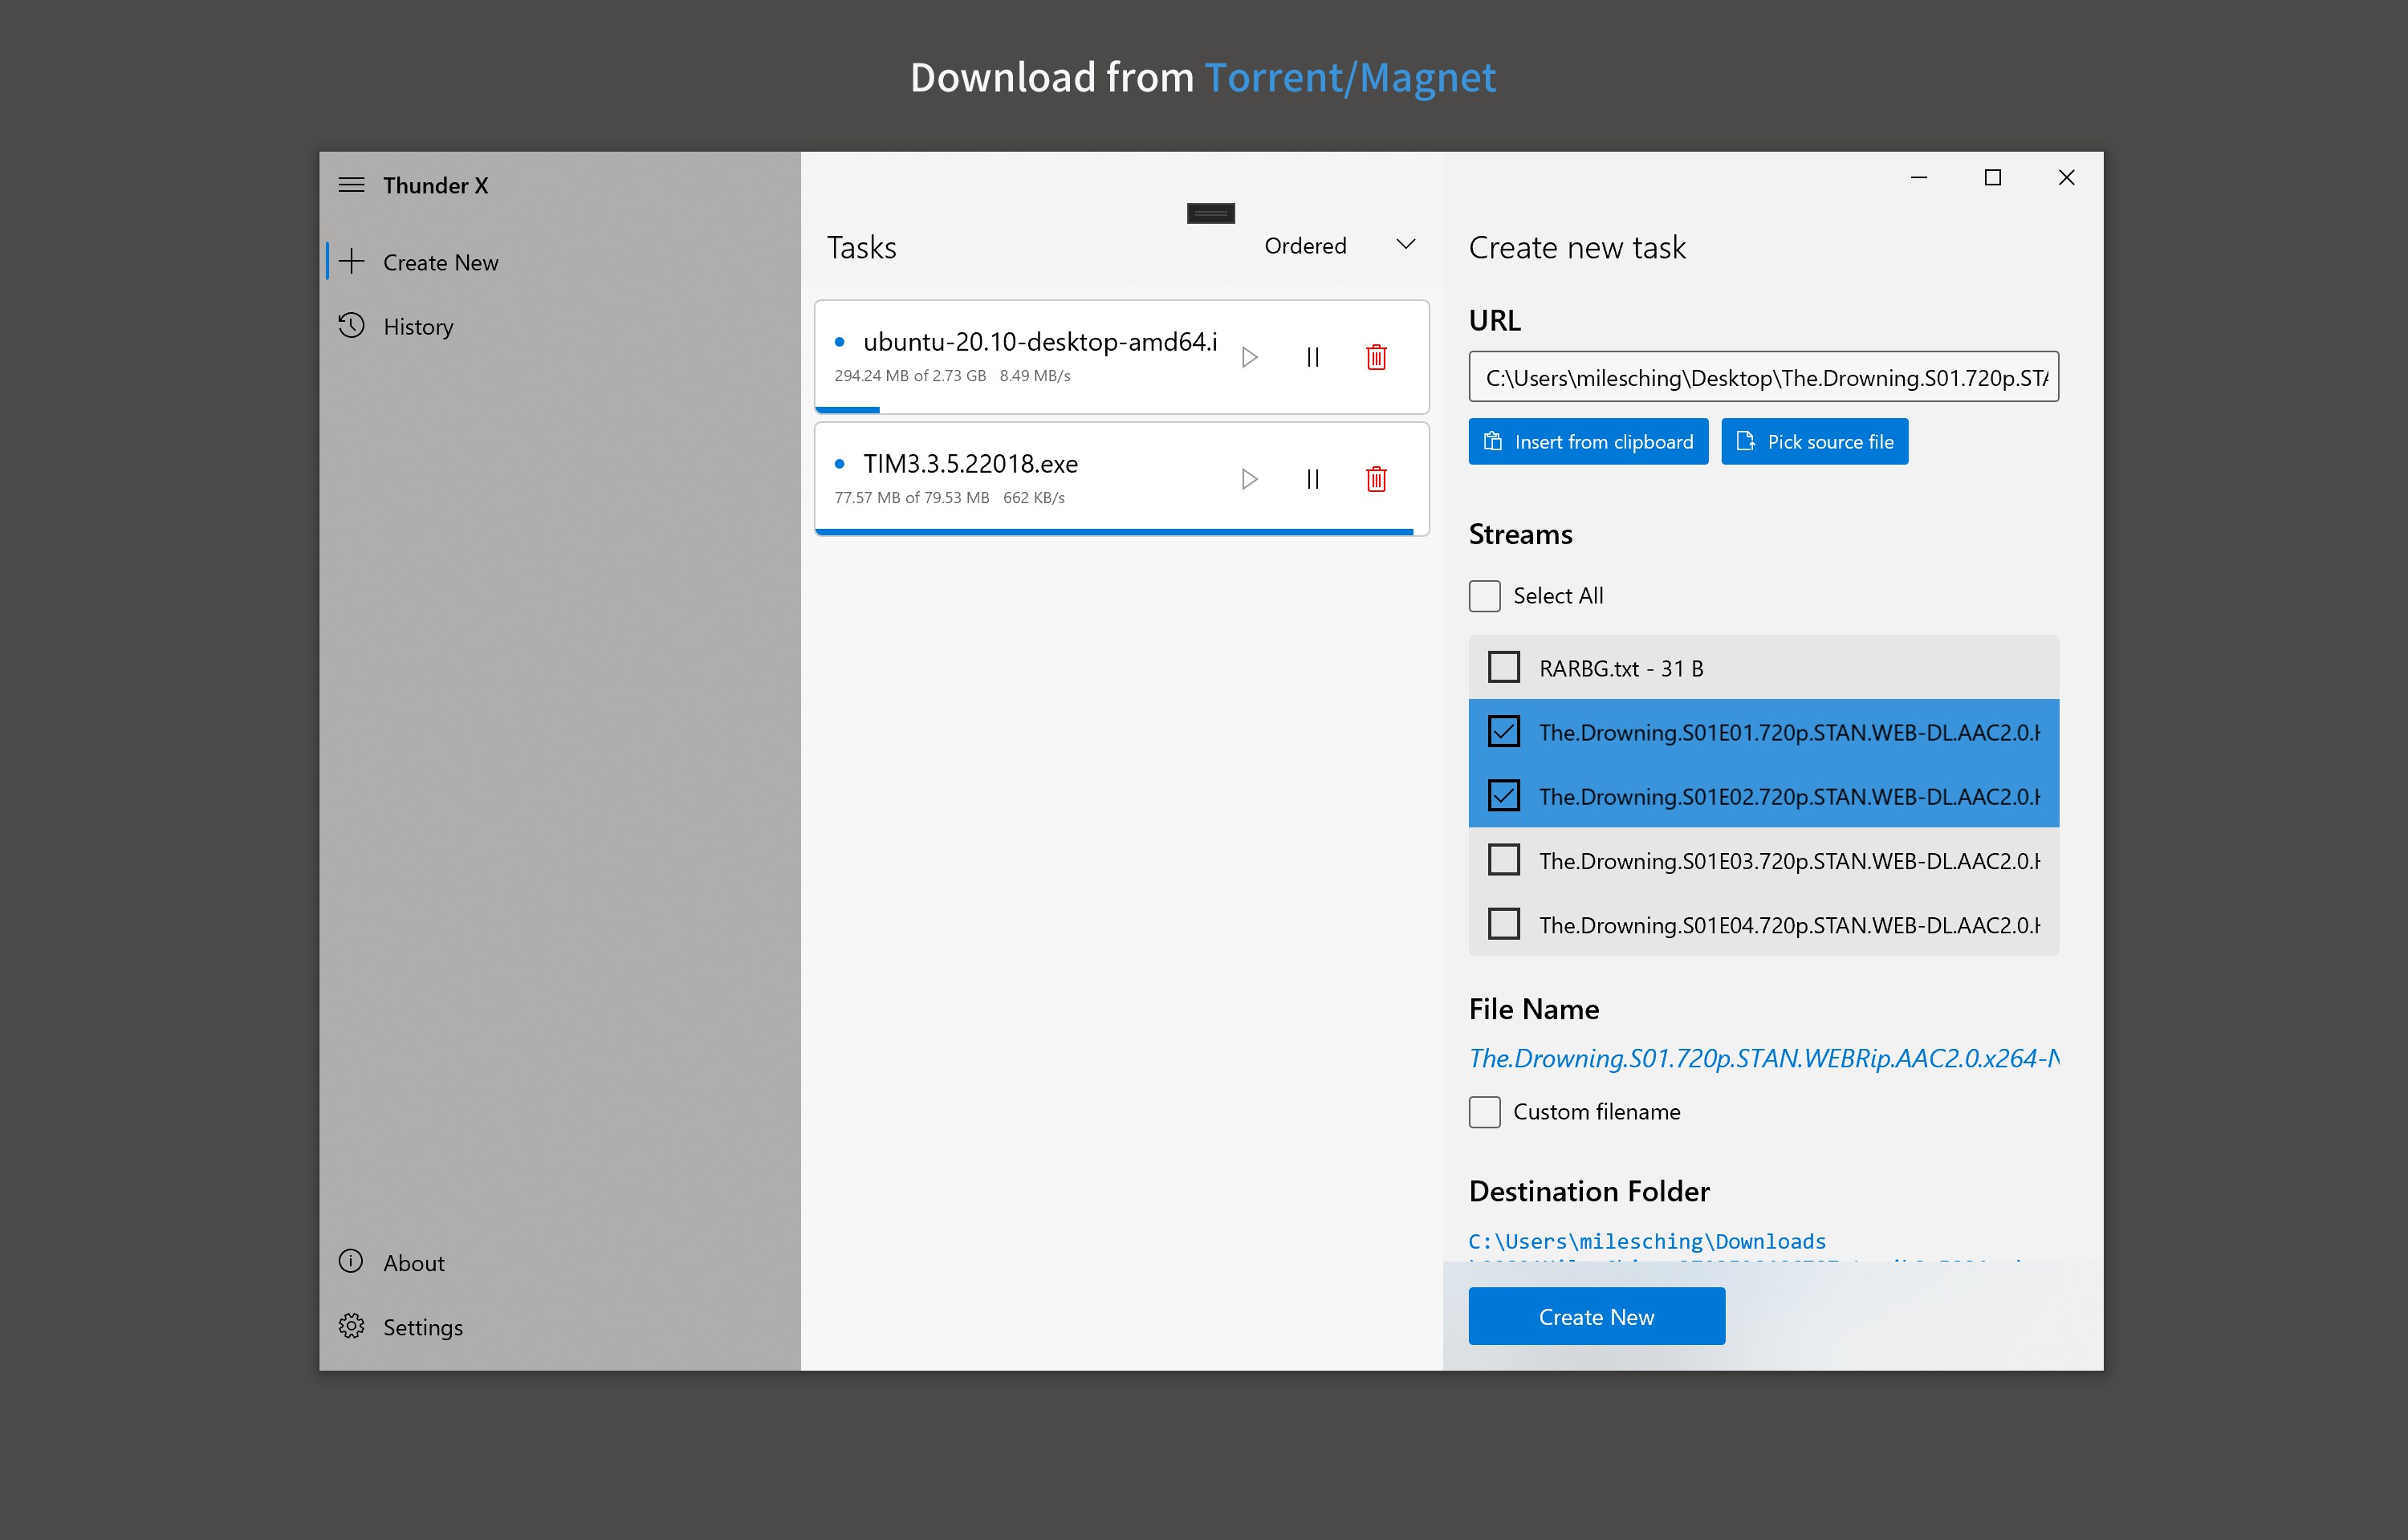
Task: Select Create New in the sidebar
Action: tap(440, 262)
